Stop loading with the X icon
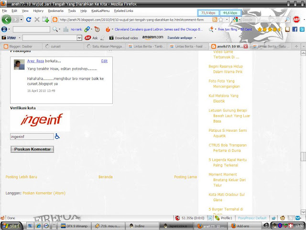This screenshot has width=306, height=230. coord(37,19)
